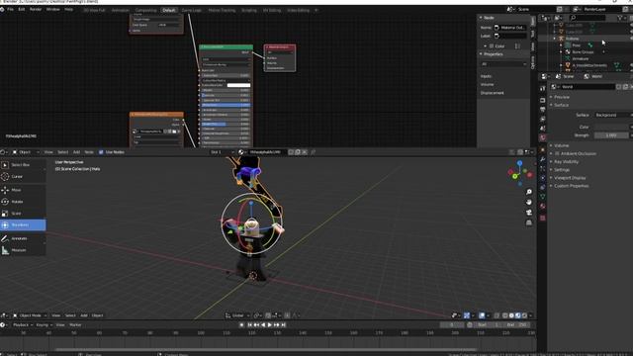
Task: Open the timeline Keying menu
Action: pos(44,325)
